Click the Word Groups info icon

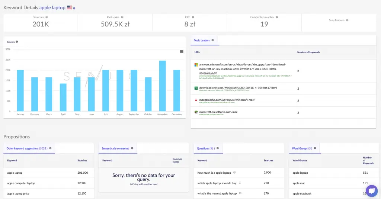315,148
